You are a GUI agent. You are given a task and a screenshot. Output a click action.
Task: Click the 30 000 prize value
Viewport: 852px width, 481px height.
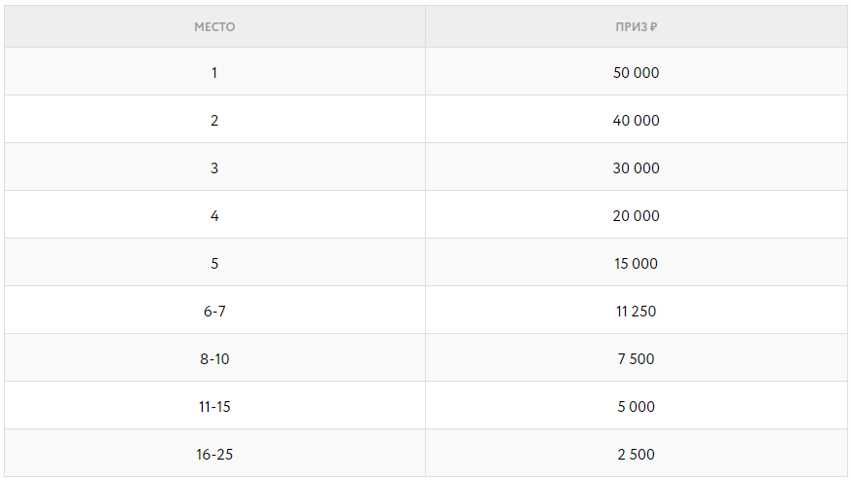click(637, 168)
